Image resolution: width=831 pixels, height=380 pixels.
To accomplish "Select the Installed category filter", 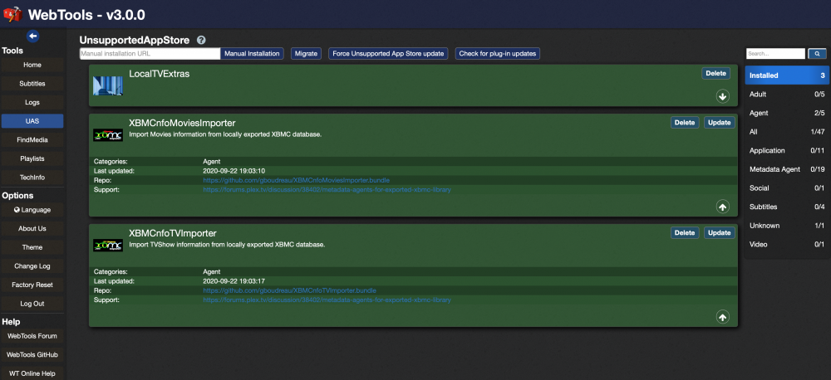I will (x=786, y=76).
